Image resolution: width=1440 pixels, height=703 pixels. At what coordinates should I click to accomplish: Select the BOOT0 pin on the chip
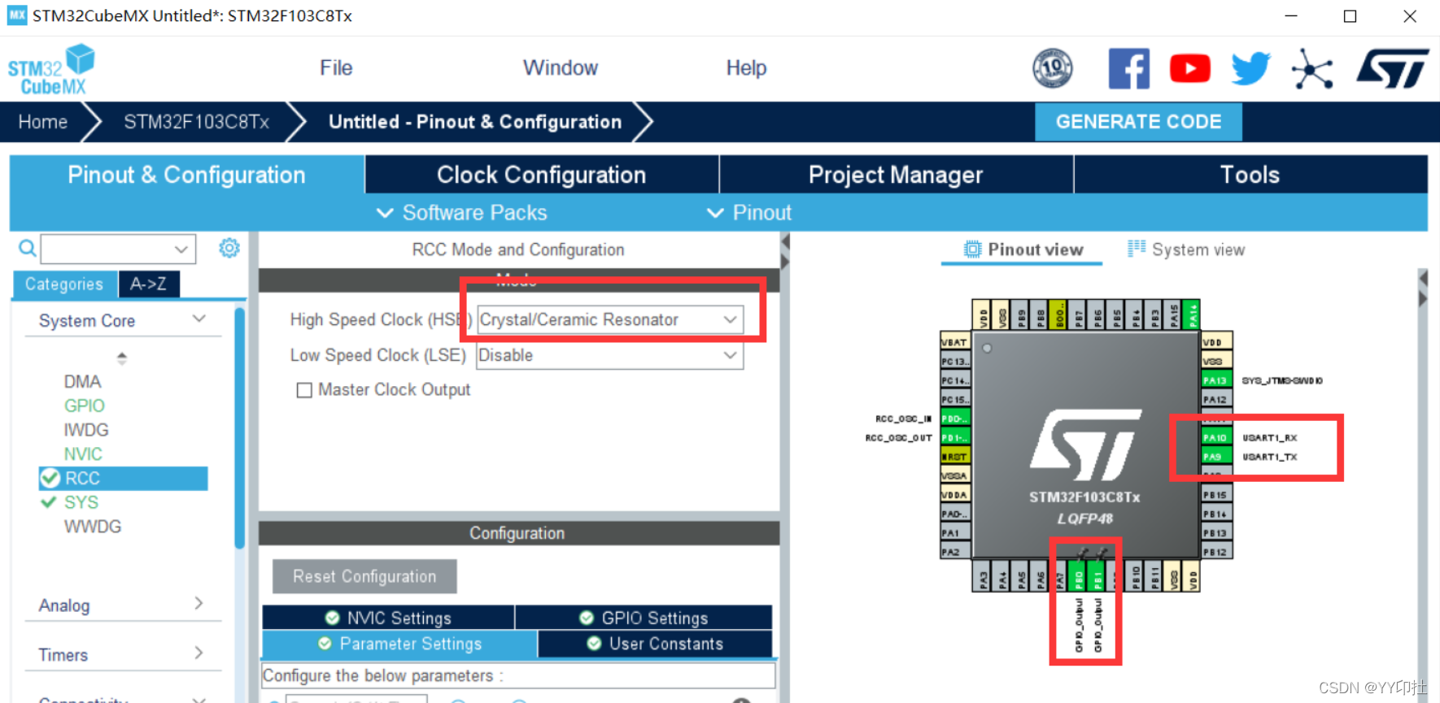coord(1059,315)
